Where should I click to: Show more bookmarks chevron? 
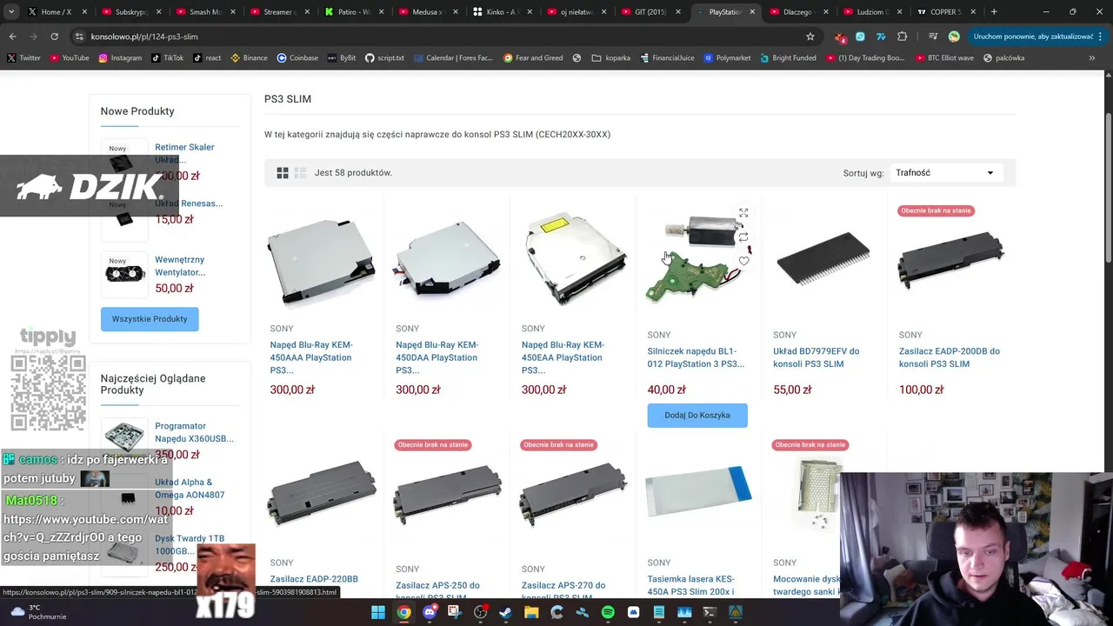tap(1092, 58)
